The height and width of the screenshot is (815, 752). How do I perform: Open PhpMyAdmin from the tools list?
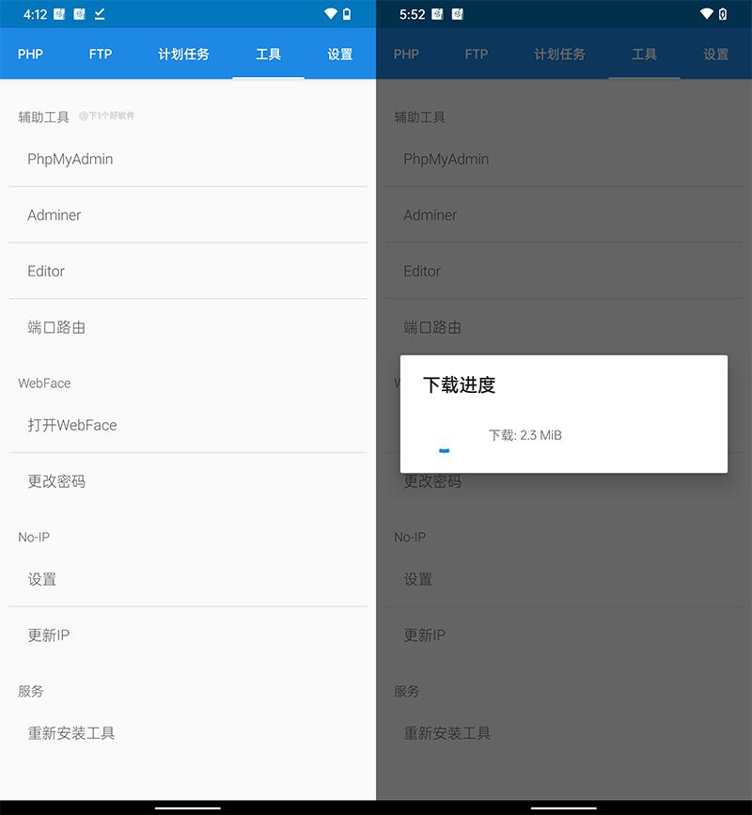pos(70,159)
